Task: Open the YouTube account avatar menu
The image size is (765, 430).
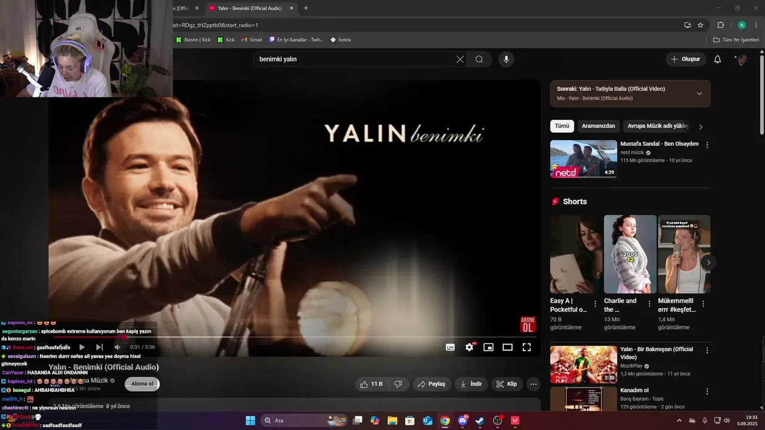Action: [x=742, y=59]
